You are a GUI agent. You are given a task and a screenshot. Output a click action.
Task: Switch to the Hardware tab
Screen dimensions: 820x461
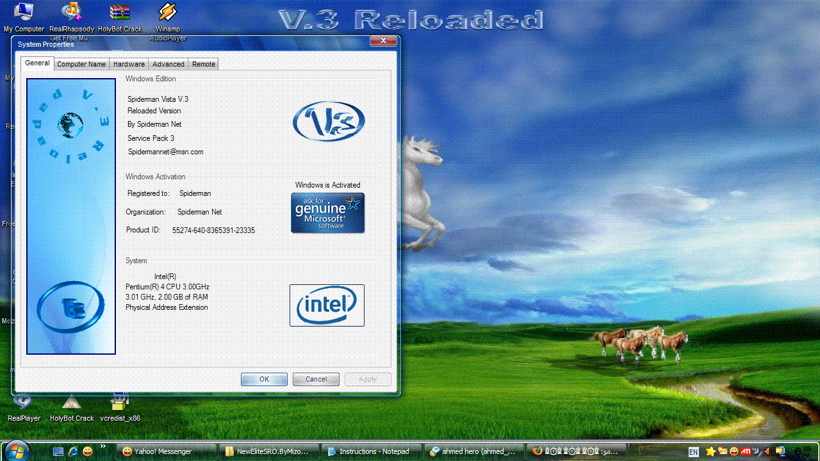pyautogui.click(x=129, y=64)
